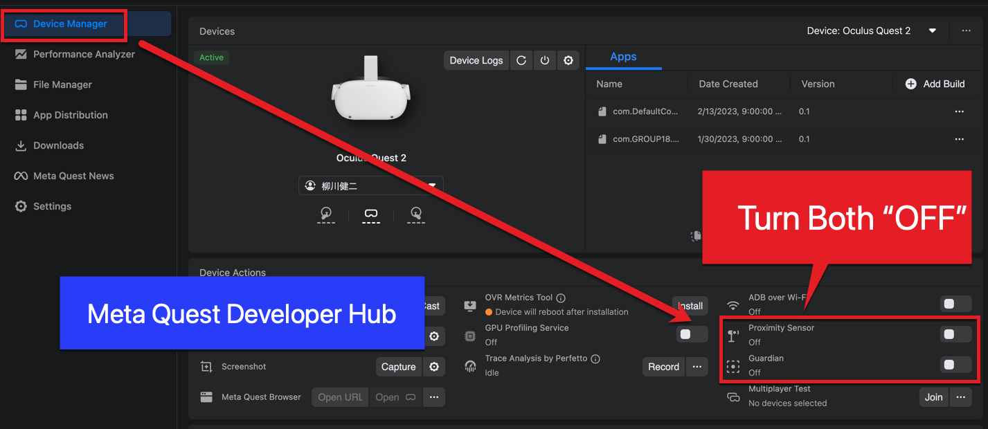Toggle the Guardian switch
988x429 pixels.
click(x=955, y=365)
